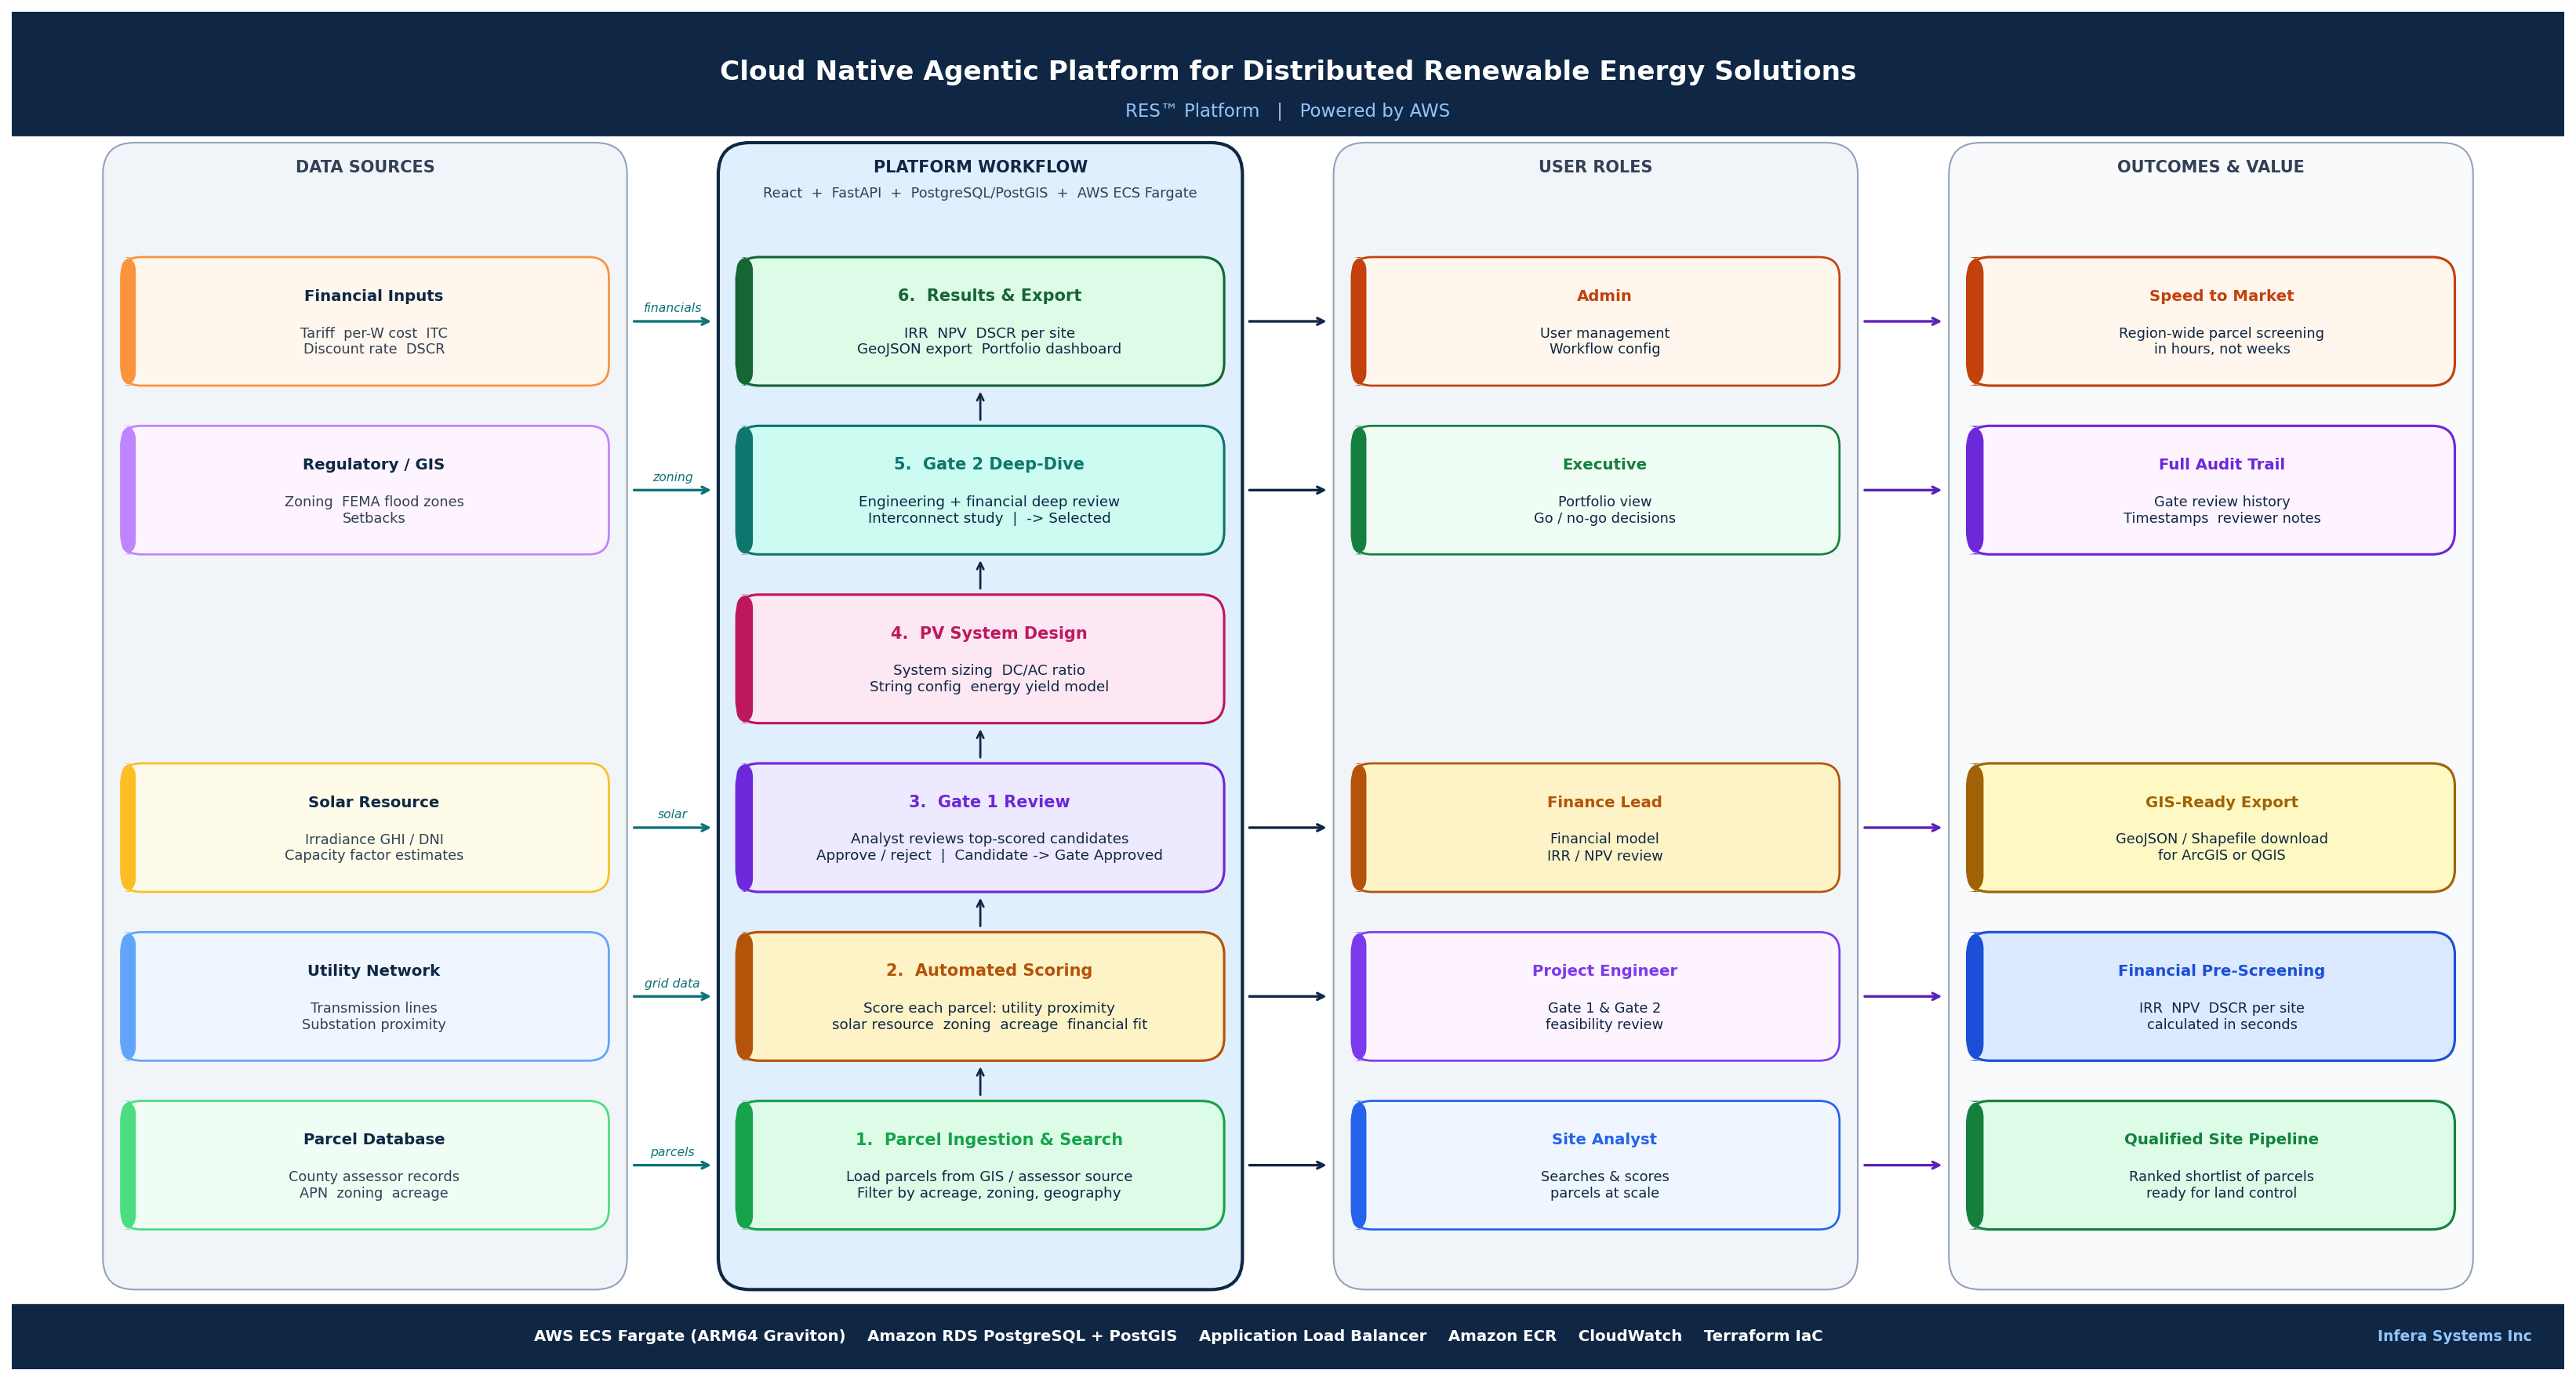Click 'Application Load Balancer' in footer
This screenshot has width=2576, height=1381.
tap(1313, 1336)
